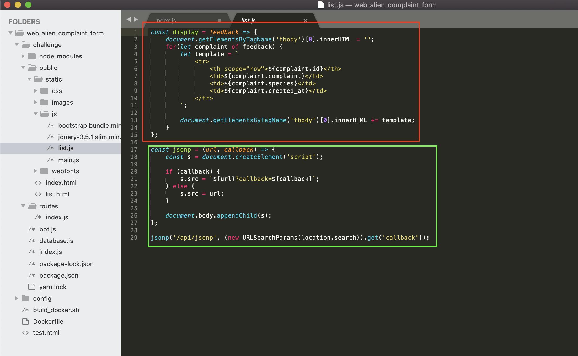
Task: Click the bot.js code file icon
Action: tap(32, 229)
